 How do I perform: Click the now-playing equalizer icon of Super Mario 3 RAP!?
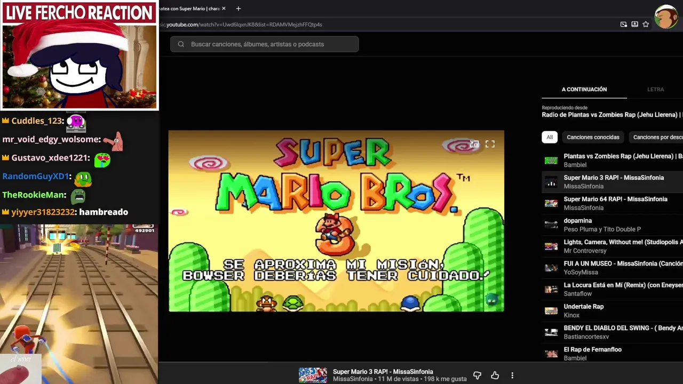[x=551, y=182]
